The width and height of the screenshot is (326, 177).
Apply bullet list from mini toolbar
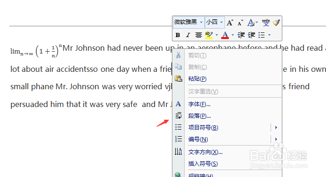click(x=262, y=35)
